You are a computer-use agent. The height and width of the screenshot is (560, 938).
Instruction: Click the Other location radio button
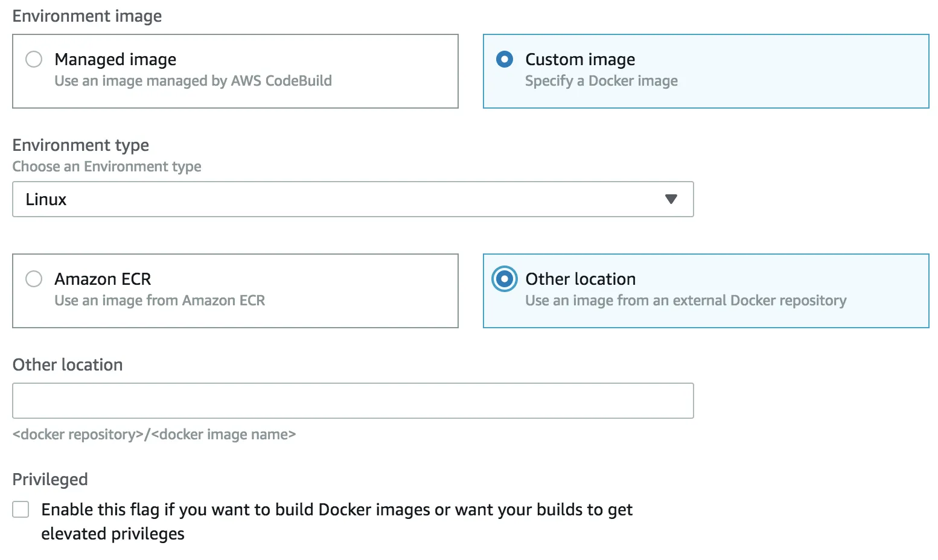(504, 279)
